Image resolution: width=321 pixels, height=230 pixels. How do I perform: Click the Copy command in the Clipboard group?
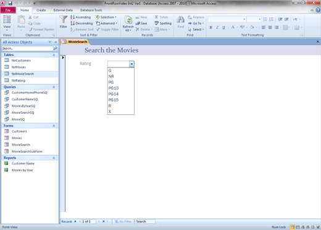click(x=35, y=23)
